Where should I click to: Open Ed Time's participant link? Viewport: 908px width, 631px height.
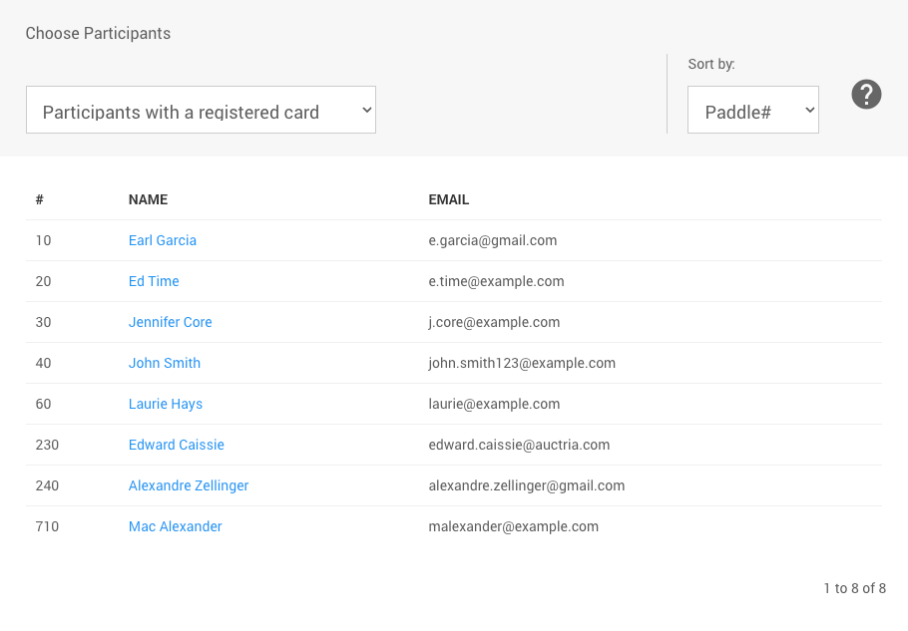(x=154, y=281)
